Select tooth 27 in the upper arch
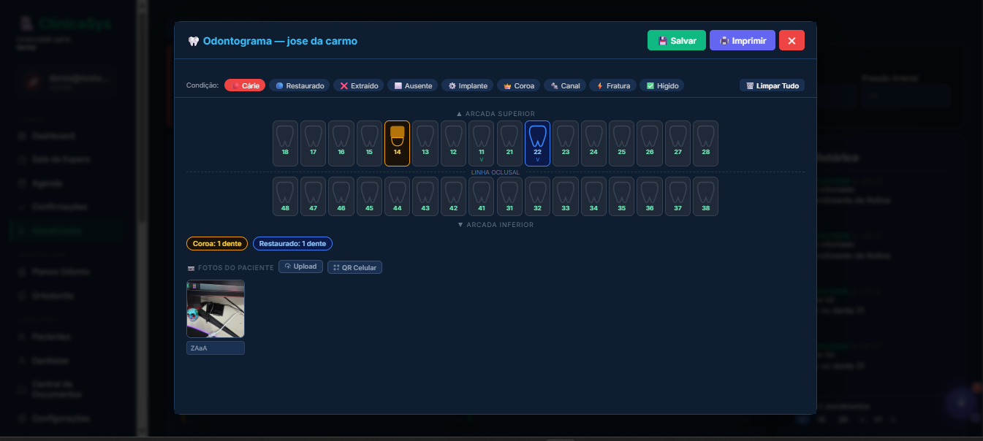Image resolution: width=983 pixels, height=441 pixels. [x=678, y=144]
